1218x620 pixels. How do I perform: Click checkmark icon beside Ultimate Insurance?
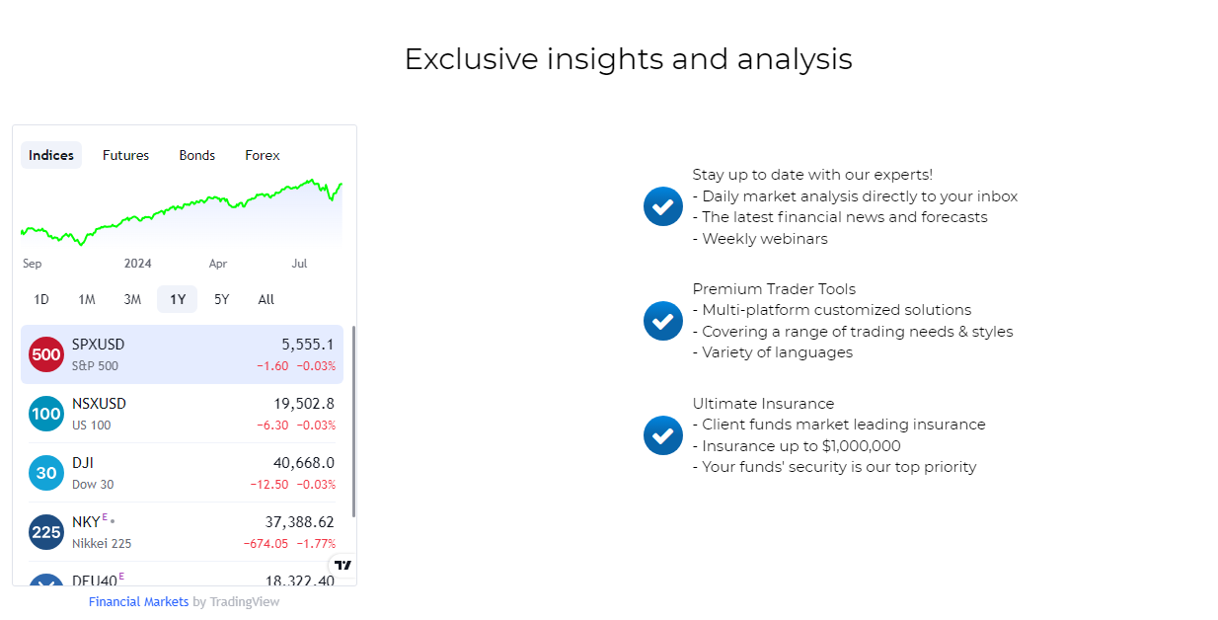[x=663, y=435]
